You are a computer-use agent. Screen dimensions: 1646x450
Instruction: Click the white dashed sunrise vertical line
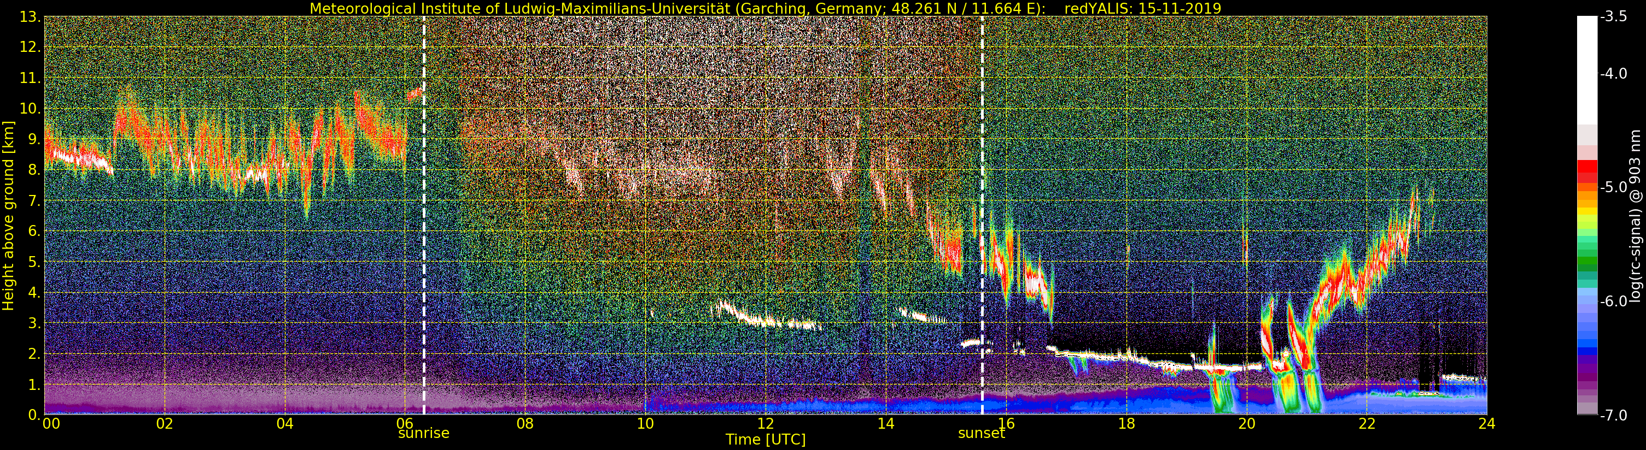point(424,215)
